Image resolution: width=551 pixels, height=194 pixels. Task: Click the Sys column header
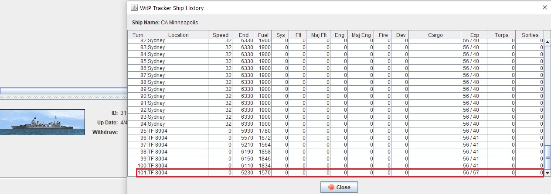click(x=280, y=35)
